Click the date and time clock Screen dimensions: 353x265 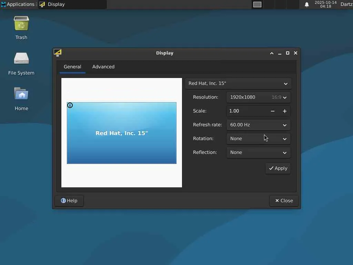click(x=325, y=4)
